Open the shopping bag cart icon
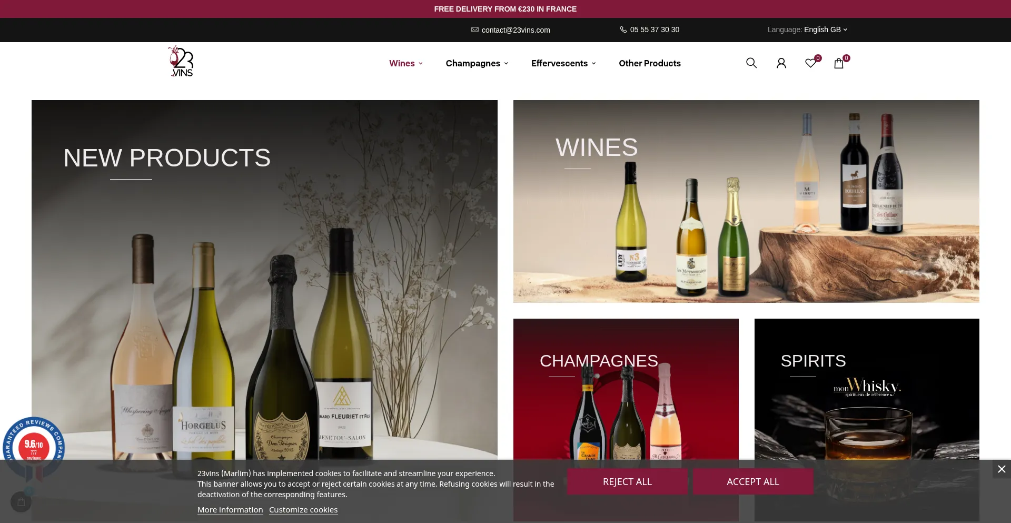This screenshot has height=523, width=1011. pyautogui.click(x=839, y=63)
